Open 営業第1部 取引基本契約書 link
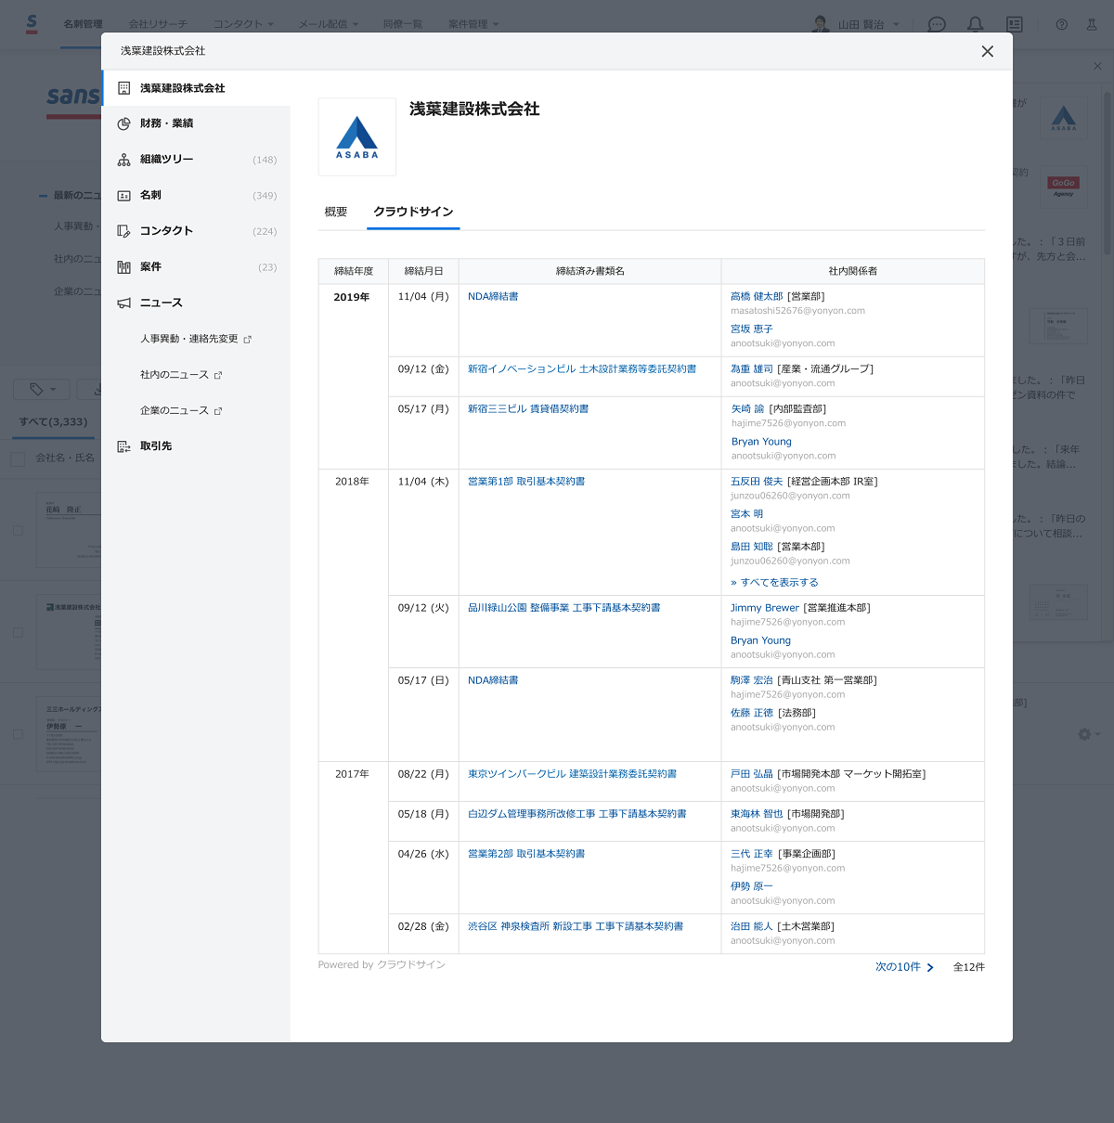 click(x=526, y=482)
